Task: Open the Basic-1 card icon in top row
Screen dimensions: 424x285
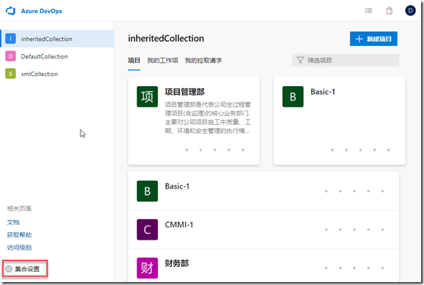Action: 293,96
